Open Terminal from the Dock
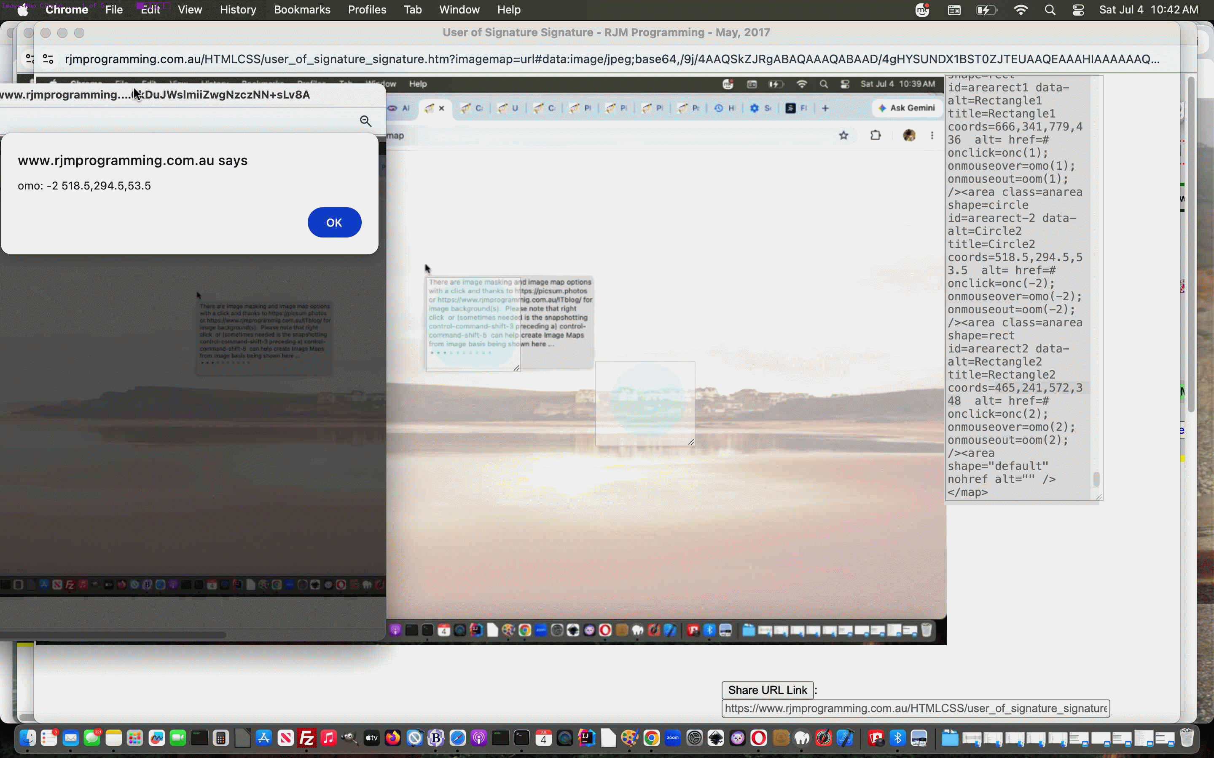The height and width of the screenshot is (758, 1214). (x=522, y=738)
